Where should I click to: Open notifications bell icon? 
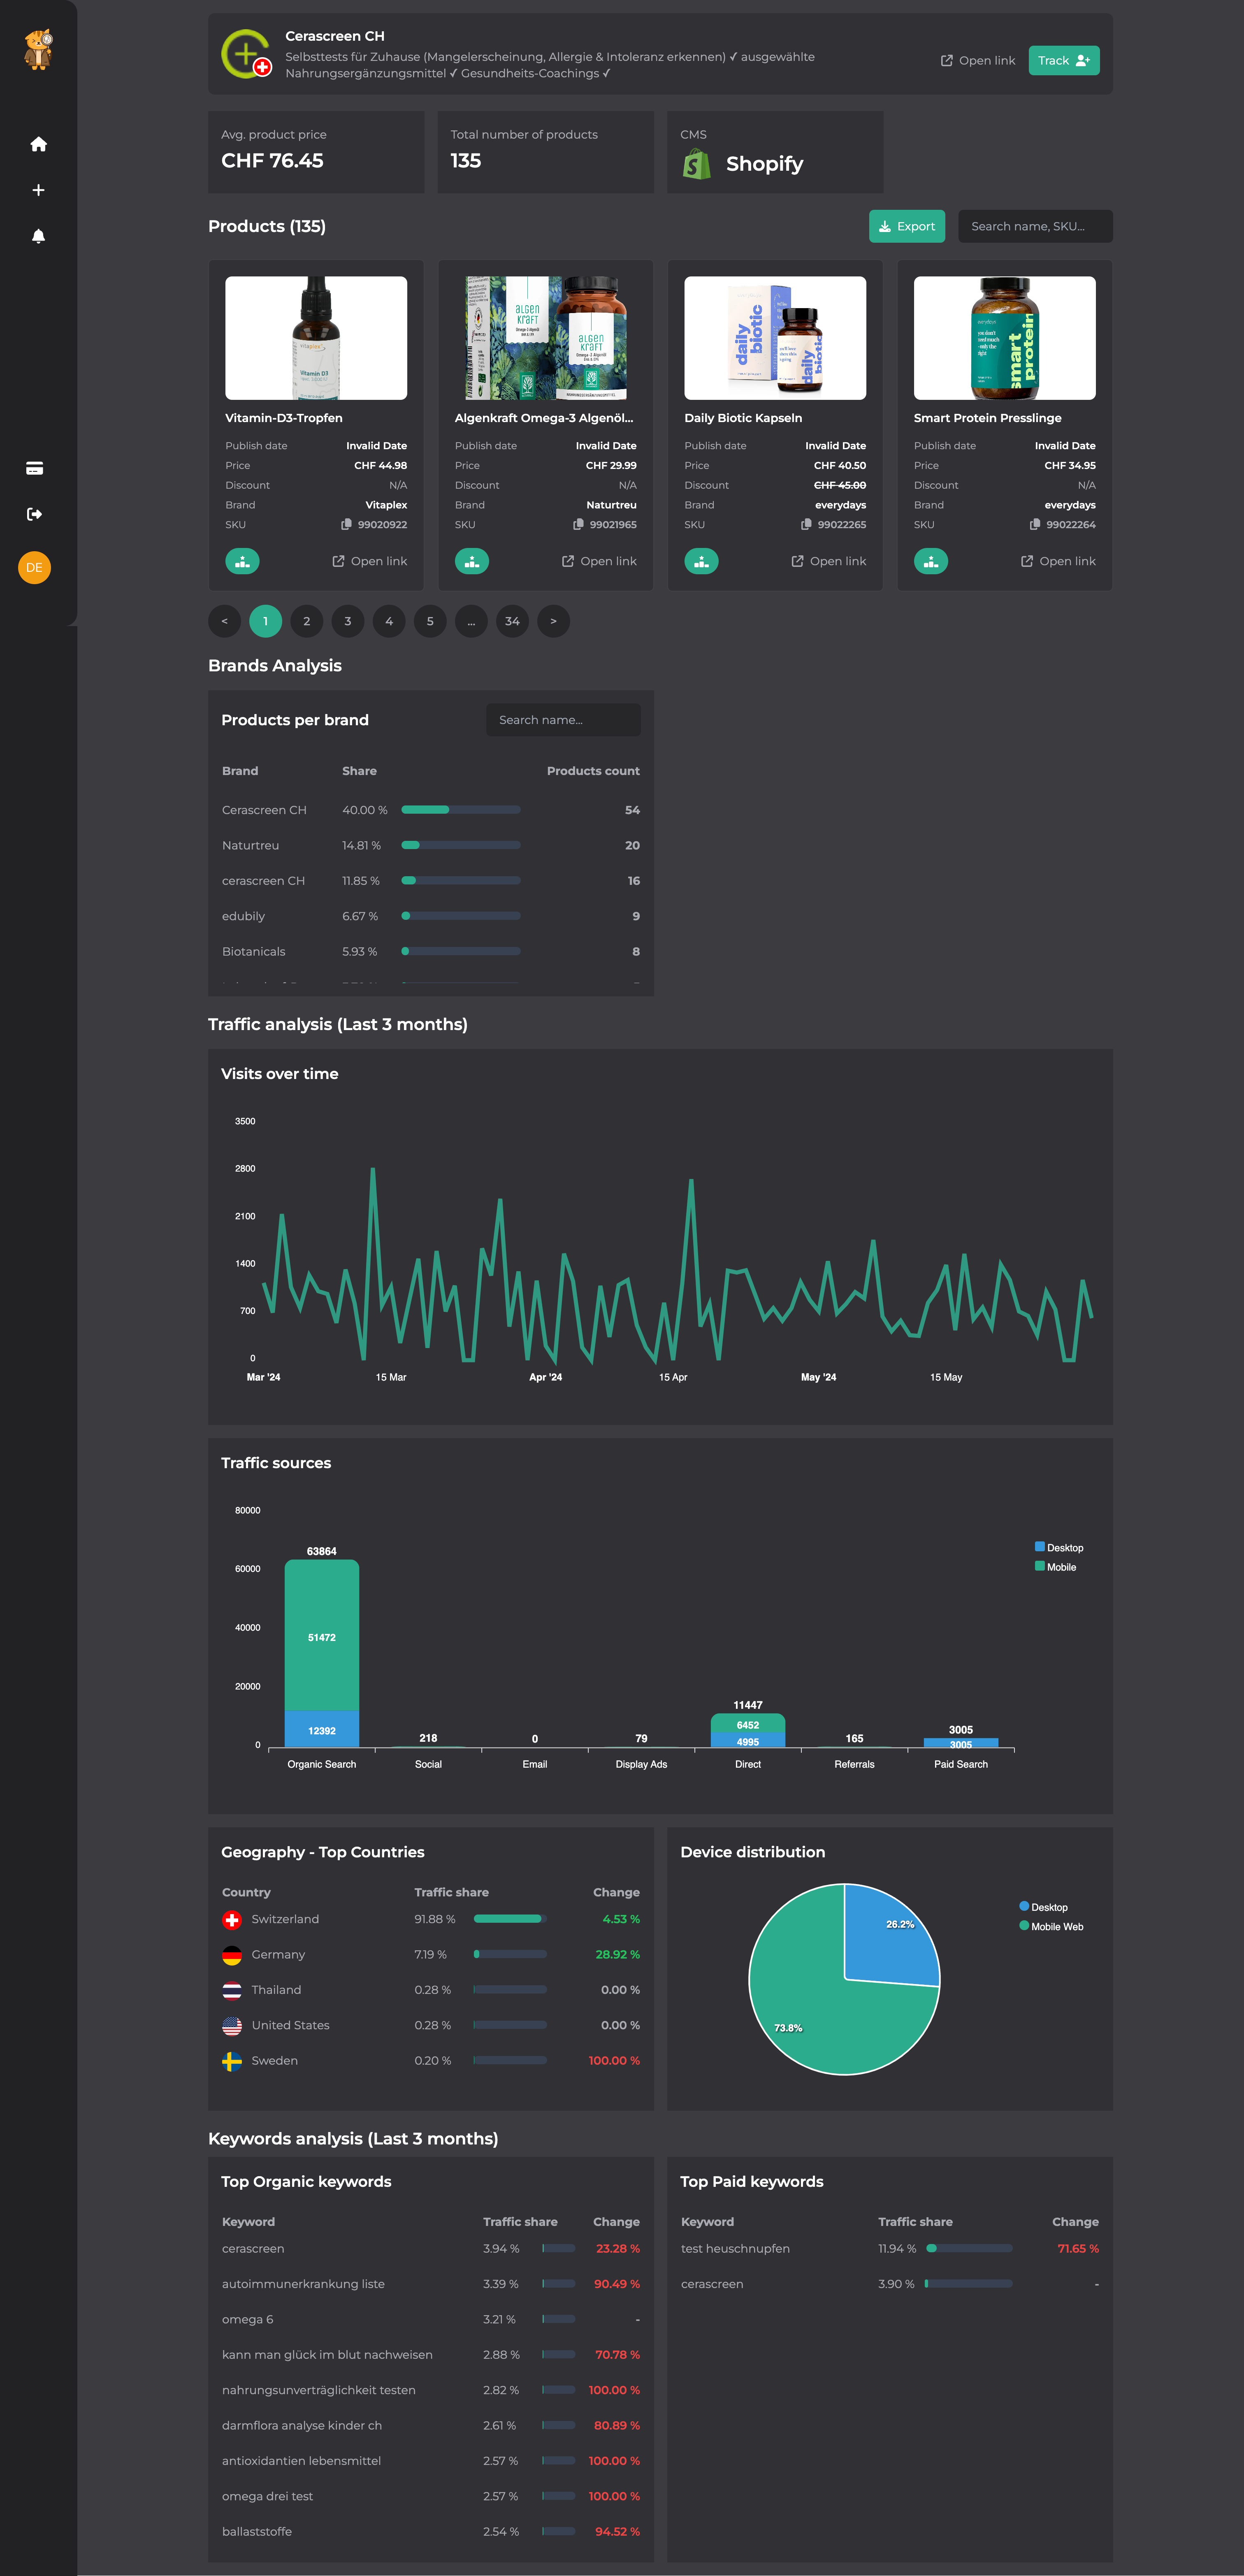(38, 236)
